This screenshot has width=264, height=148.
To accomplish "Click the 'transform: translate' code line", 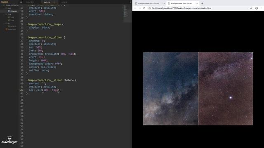I will pyautogui.click(x=52, y=54).
